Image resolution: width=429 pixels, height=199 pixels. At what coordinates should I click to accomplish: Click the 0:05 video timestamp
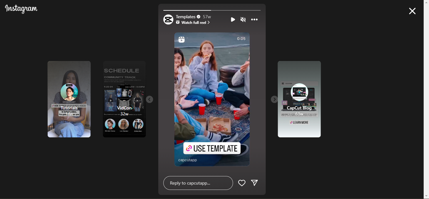pyautogui.click(x=241, y=39)
